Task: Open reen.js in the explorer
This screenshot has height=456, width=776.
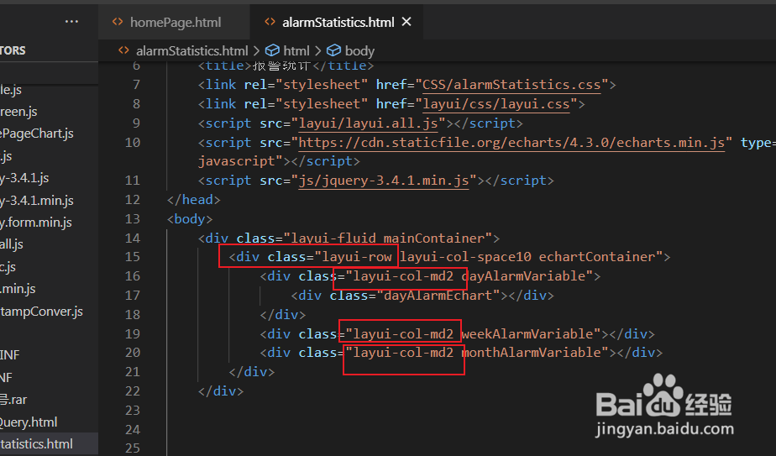Action: [x=18, y=112]
